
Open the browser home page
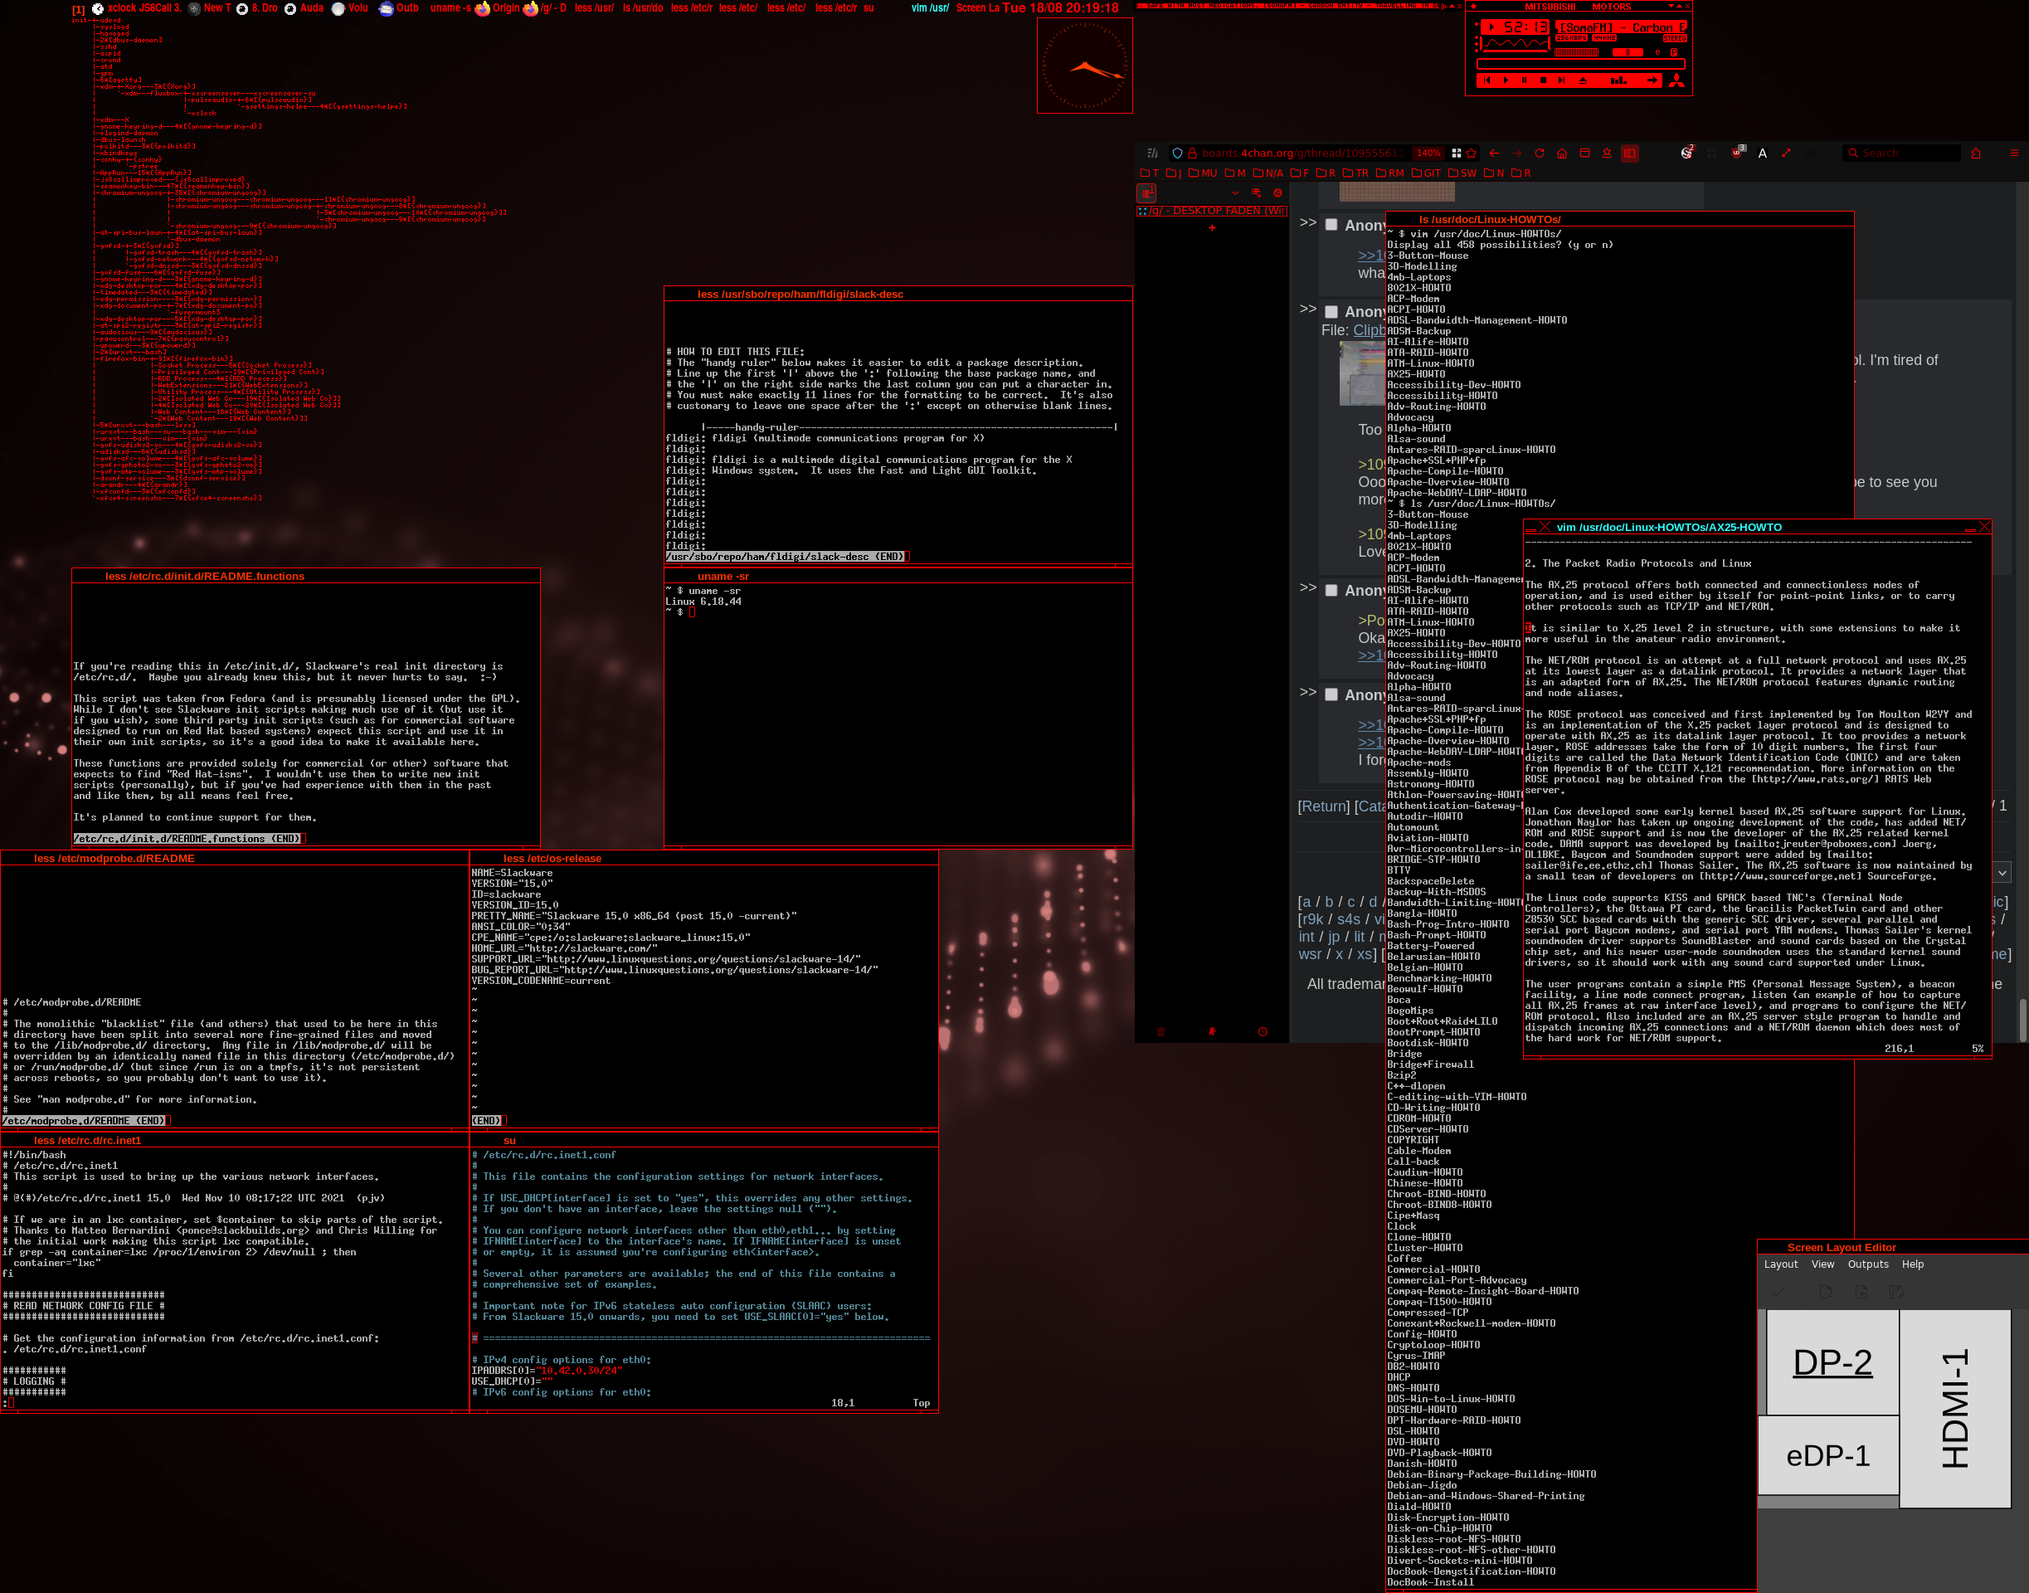(x=1562, y=153)
